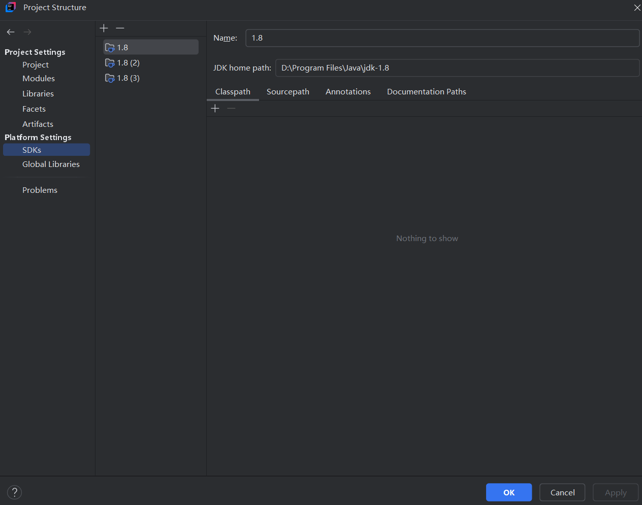Open Modules settings page
The width and height of the screenshot is (642, 505).
pos(39,78)
